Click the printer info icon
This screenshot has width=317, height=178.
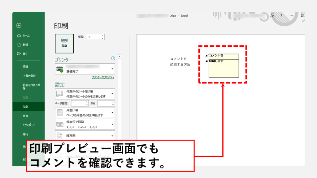pyautogui.click(x=113, y=58)
